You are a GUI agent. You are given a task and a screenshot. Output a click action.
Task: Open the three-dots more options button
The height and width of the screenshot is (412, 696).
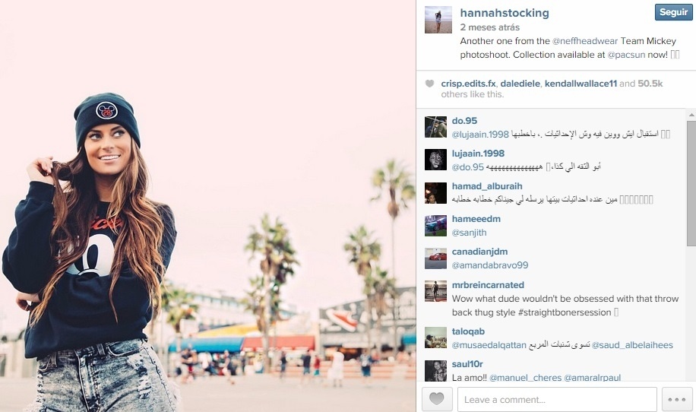point(677,399)
